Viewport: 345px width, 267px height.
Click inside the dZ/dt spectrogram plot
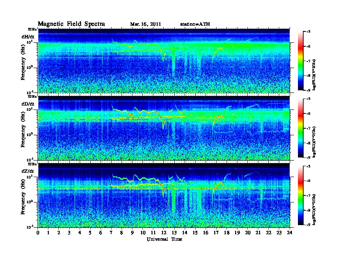click(x=164, y=195)
